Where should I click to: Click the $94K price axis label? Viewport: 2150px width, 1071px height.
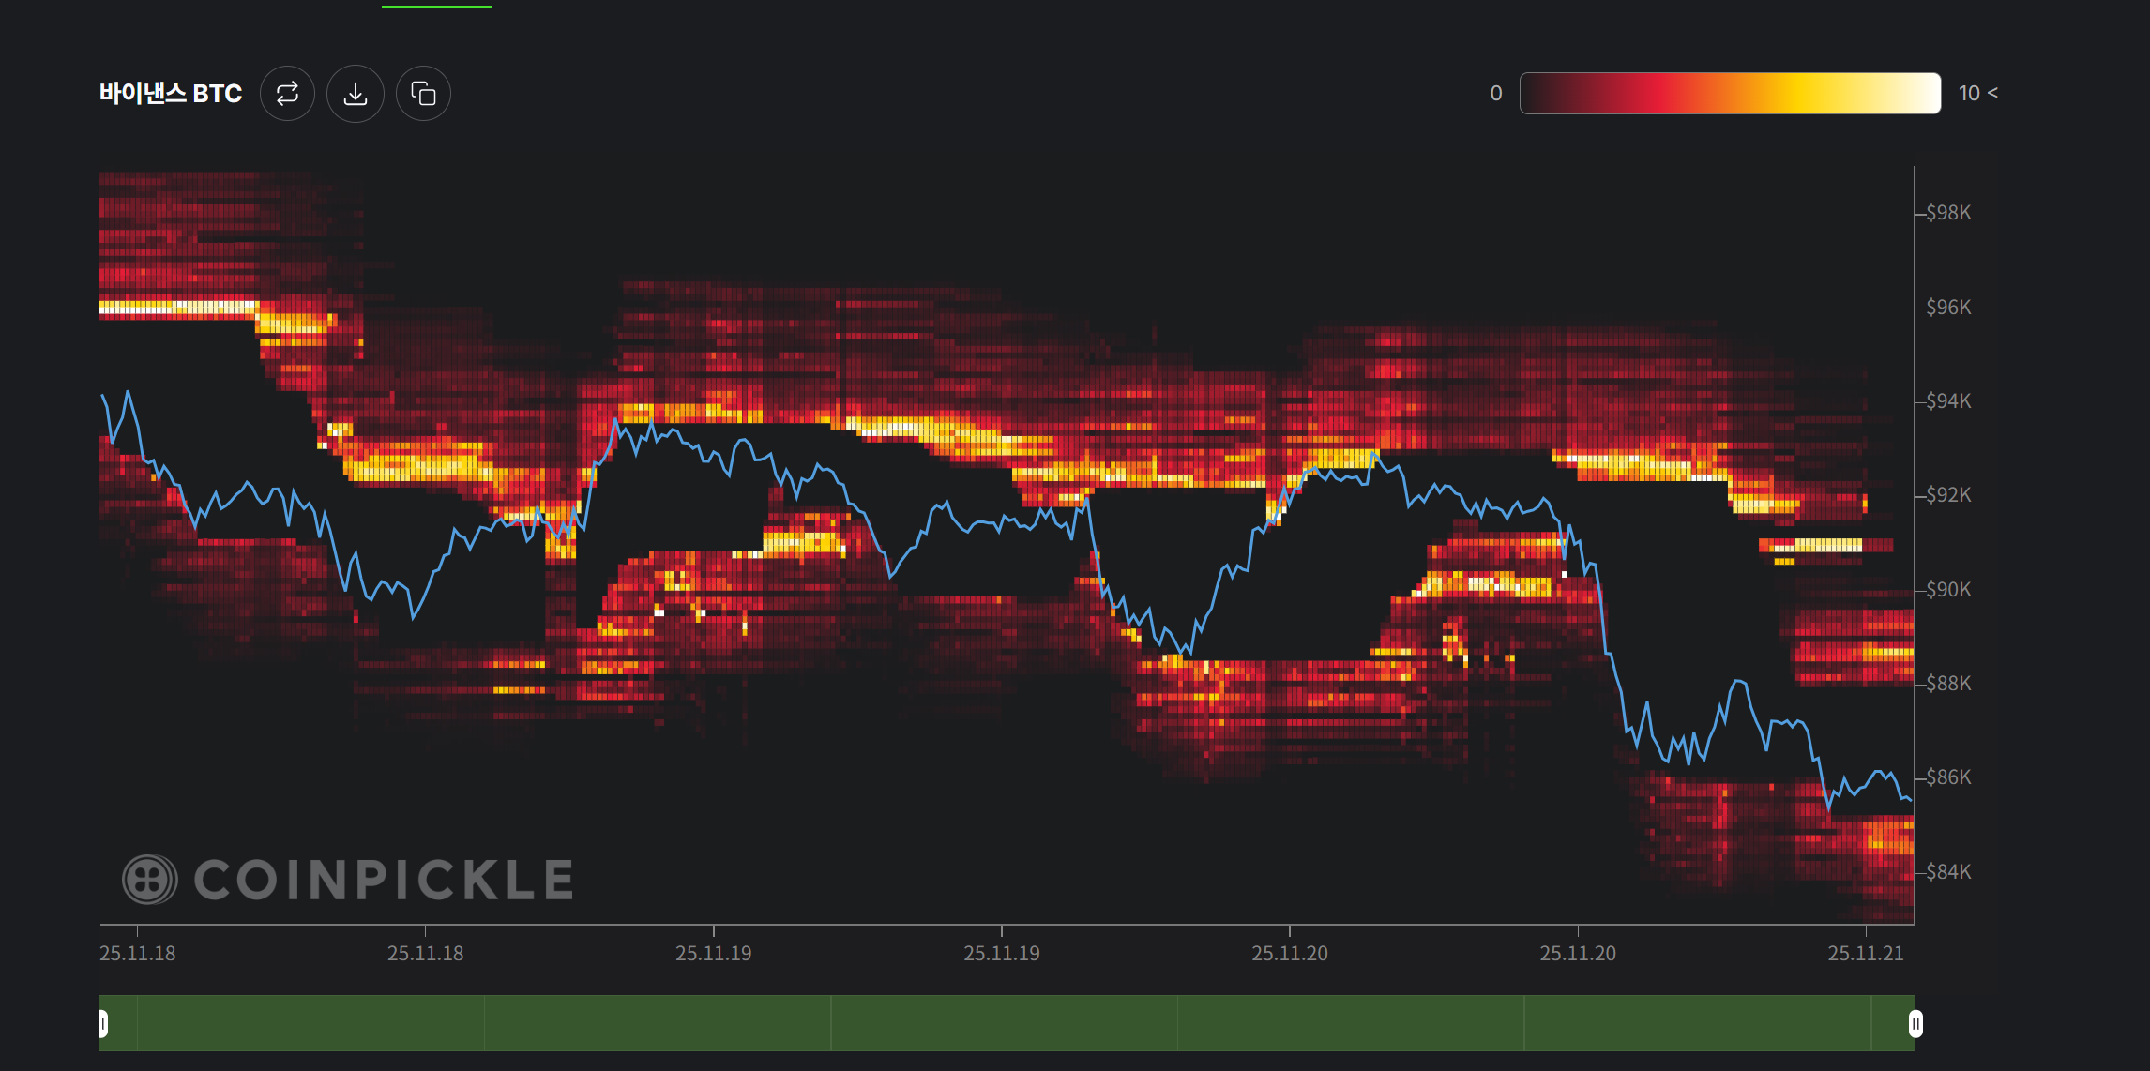pos(1948,401)
